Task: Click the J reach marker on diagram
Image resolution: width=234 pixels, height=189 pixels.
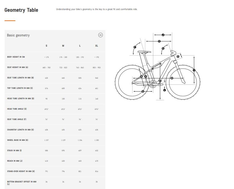Action: 163,35
